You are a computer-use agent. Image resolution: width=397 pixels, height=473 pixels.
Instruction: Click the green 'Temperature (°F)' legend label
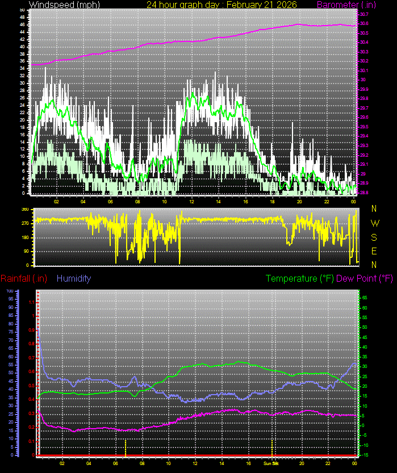300,278
